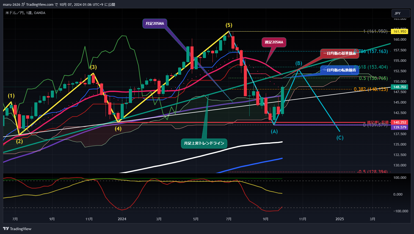Click the cyan (A) wave label
Viewport: 414px width, 234px height.
coord(274,132)
